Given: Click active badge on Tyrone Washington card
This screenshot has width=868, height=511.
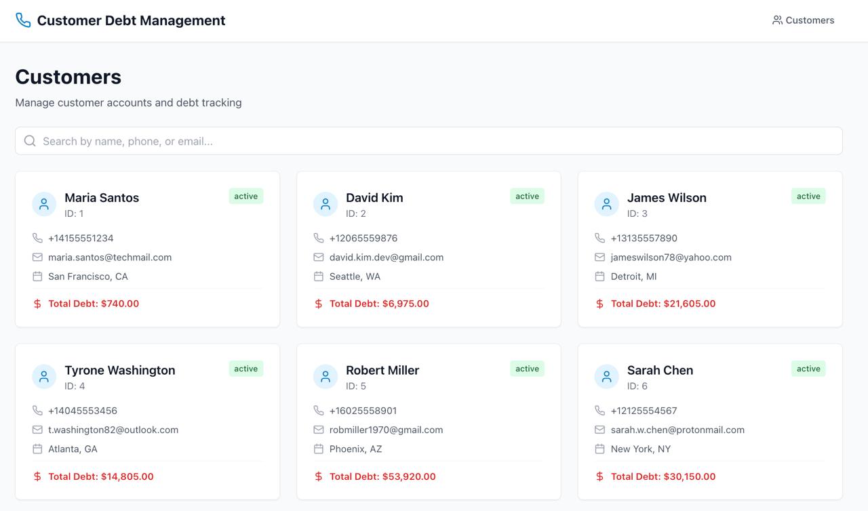Looking at the screenshot, I should pyautogui.click(x=246, y=369).
